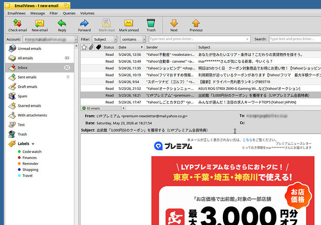Screen dimensions: 321x225
Task: Click the horizontal scroll left arrow
Action: point(123,108)
